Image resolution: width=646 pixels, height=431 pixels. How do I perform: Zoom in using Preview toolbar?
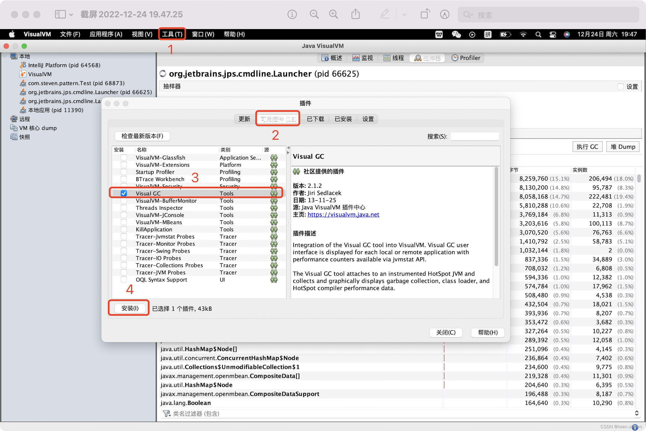[x=333, y=14]
